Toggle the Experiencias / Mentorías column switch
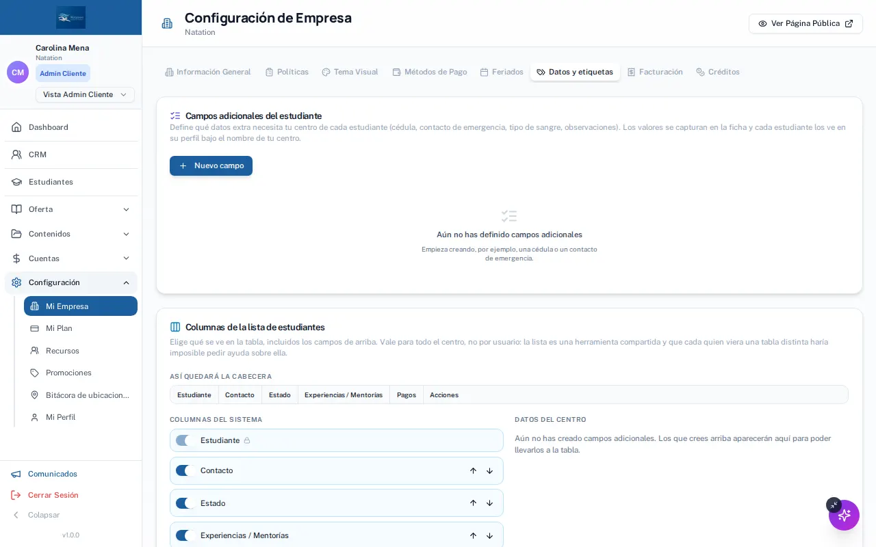The height and width of the screenshot is (547, 876). 185,535
